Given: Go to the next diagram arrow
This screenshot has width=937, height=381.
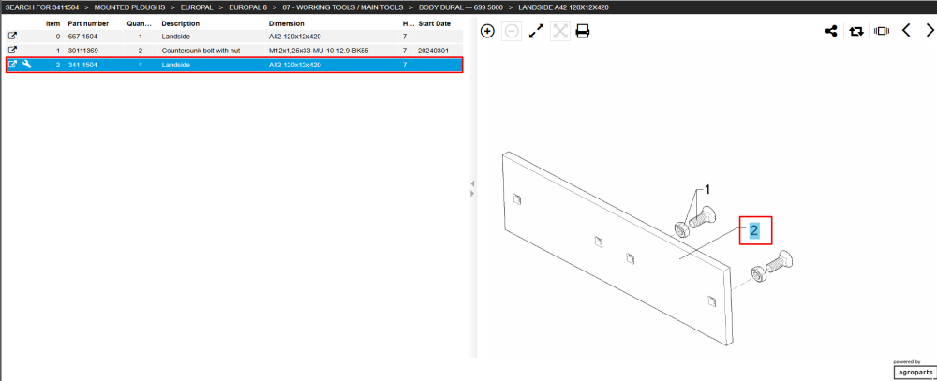Looking at the screenshot, I should [930, 31].
